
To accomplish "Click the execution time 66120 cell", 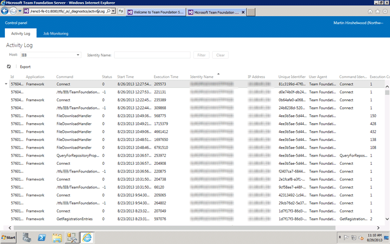I will (159, 187).
